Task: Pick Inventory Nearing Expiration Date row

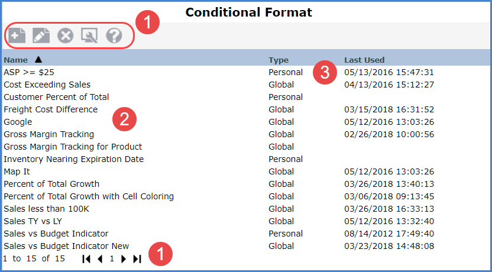Action: point(73,159)
